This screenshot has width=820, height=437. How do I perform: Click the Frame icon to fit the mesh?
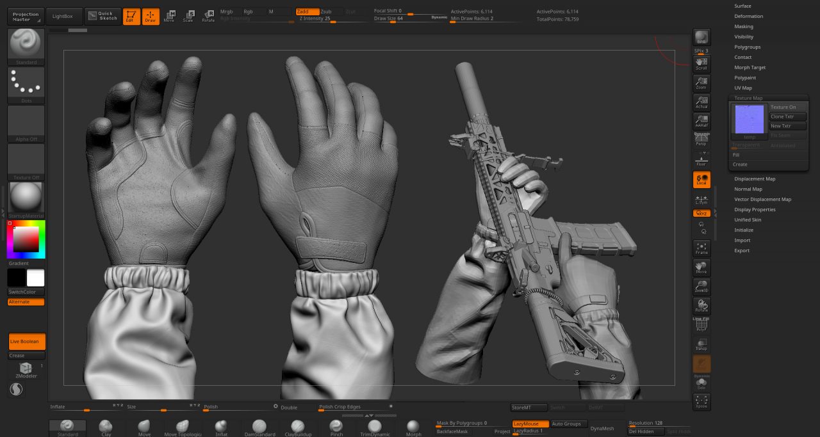click(701, 248)
